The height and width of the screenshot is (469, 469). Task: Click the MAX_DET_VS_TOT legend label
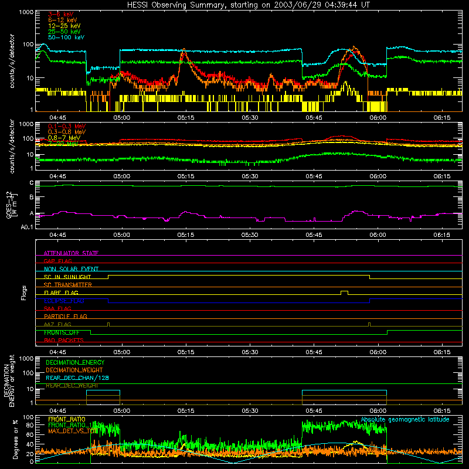tap(73, 431)
